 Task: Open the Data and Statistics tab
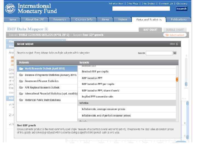(149, 20)
